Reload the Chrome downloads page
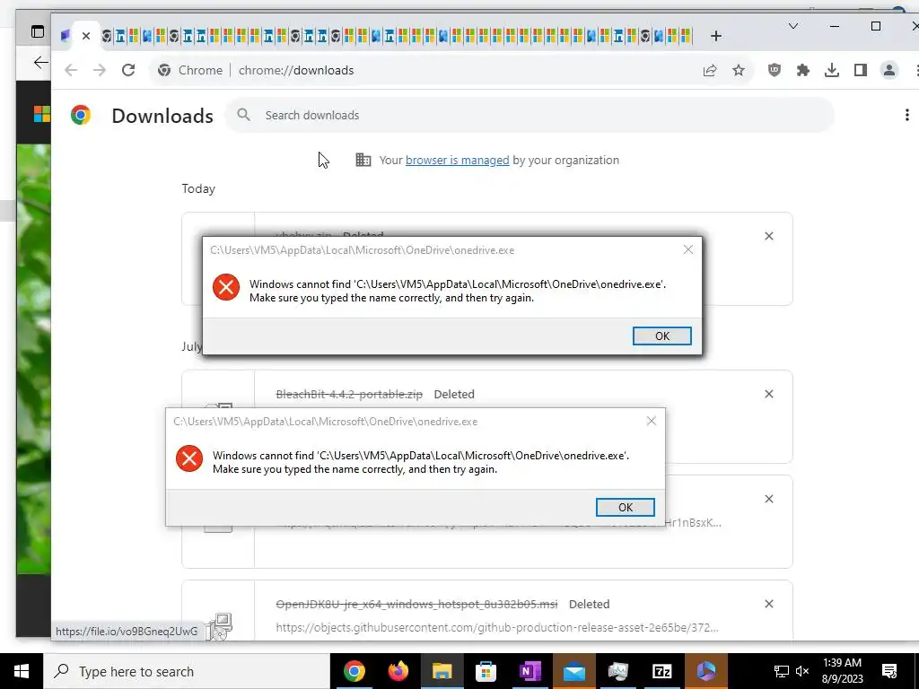Screen dimensions: 919x689 tap(128, 70)
